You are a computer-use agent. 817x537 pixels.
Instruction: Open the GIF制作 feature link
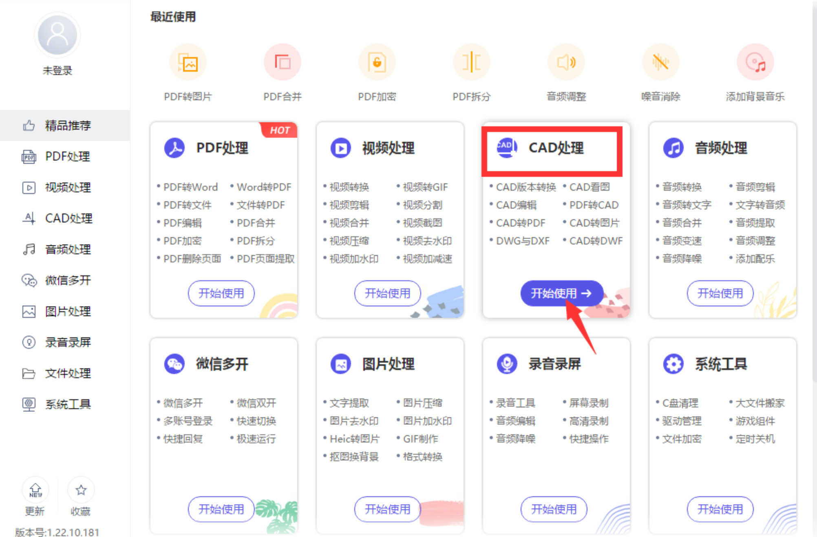pos(420,439)
